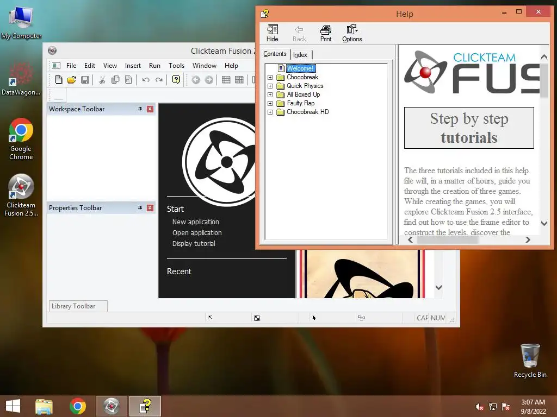Click the Save floppy disk icon
The height and width of the screenshot is (417, 557).
(84, 80)
